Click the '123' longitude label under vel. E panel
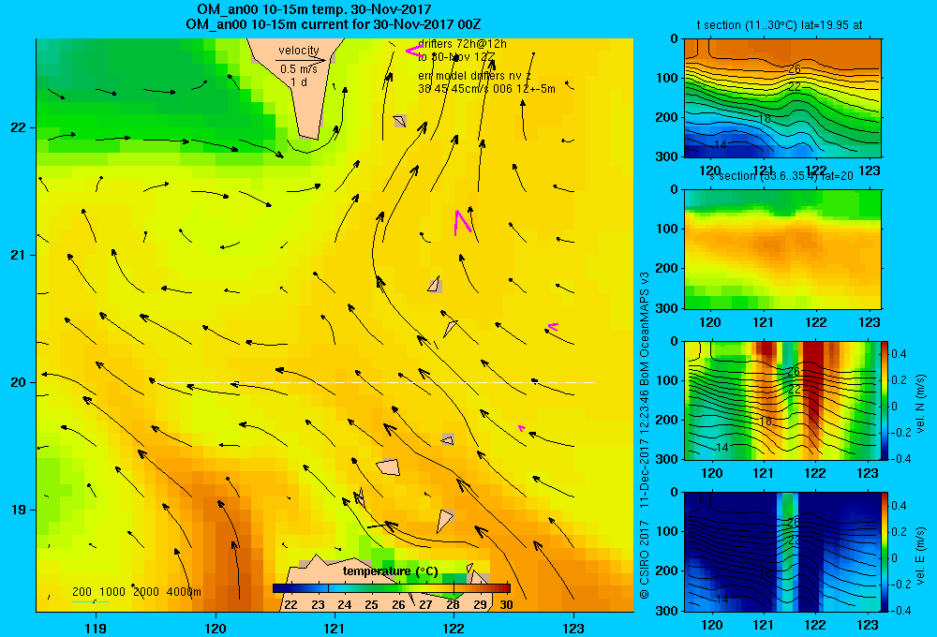The height and width of the screenshot is (637, 937). point(868,625)
